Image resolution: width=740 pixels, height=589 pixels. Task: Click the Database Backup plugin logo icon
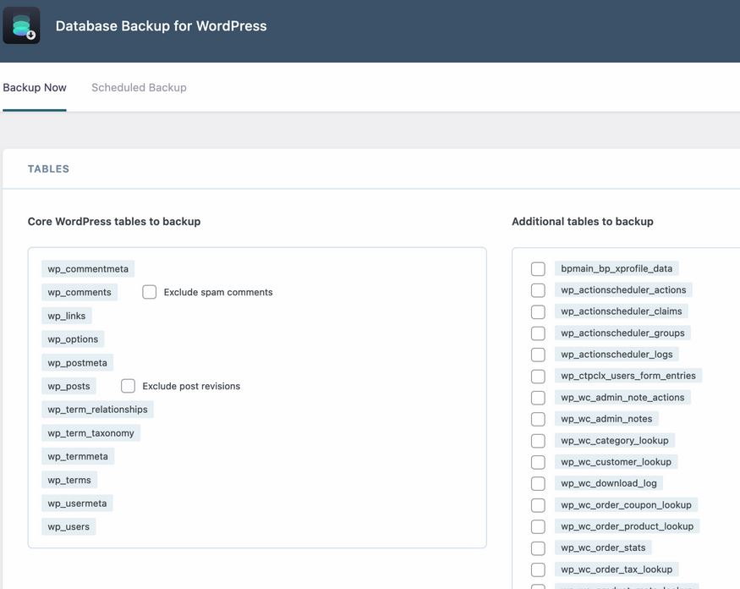point(21,25)
